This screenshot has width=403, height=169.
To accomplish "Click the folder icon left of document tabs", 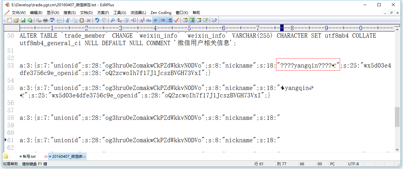I will click(x=6, y=156).
